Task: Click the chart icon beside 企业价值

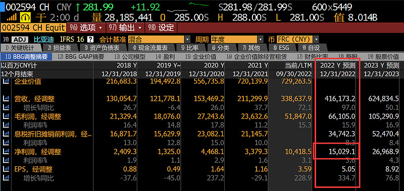Action: 6,82
